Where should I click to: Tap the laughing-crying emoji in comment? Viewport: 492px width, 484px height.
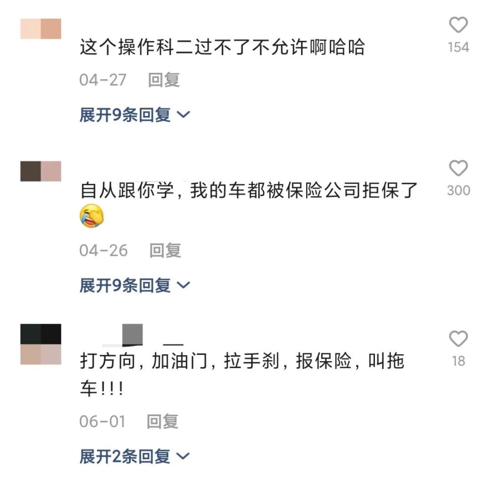pos(92,216)
